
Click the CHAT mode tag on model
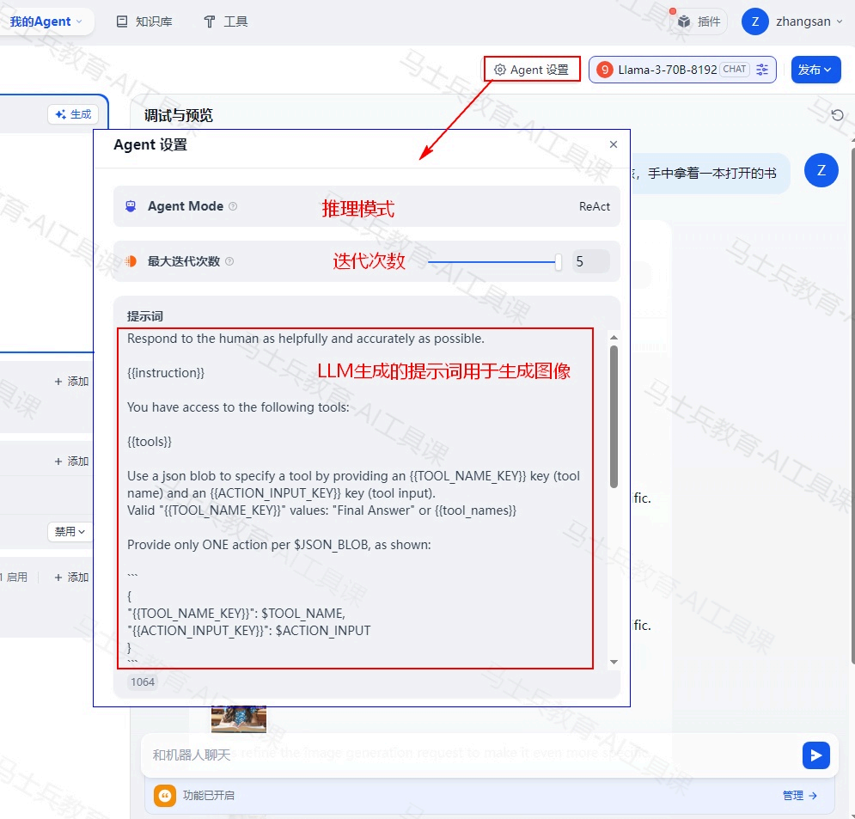[735, 70]
